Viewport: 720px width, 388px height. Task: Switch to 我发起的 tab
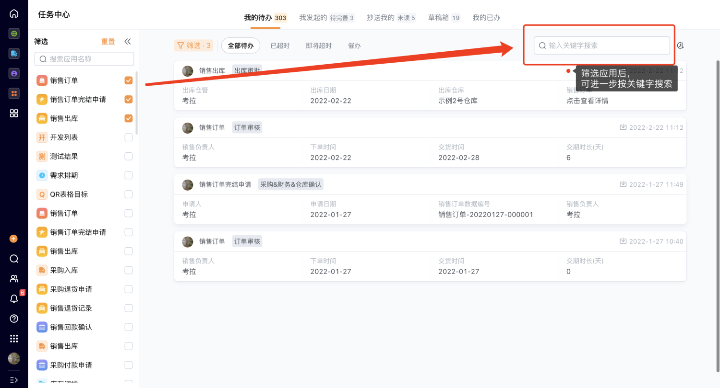pos(326,18)
